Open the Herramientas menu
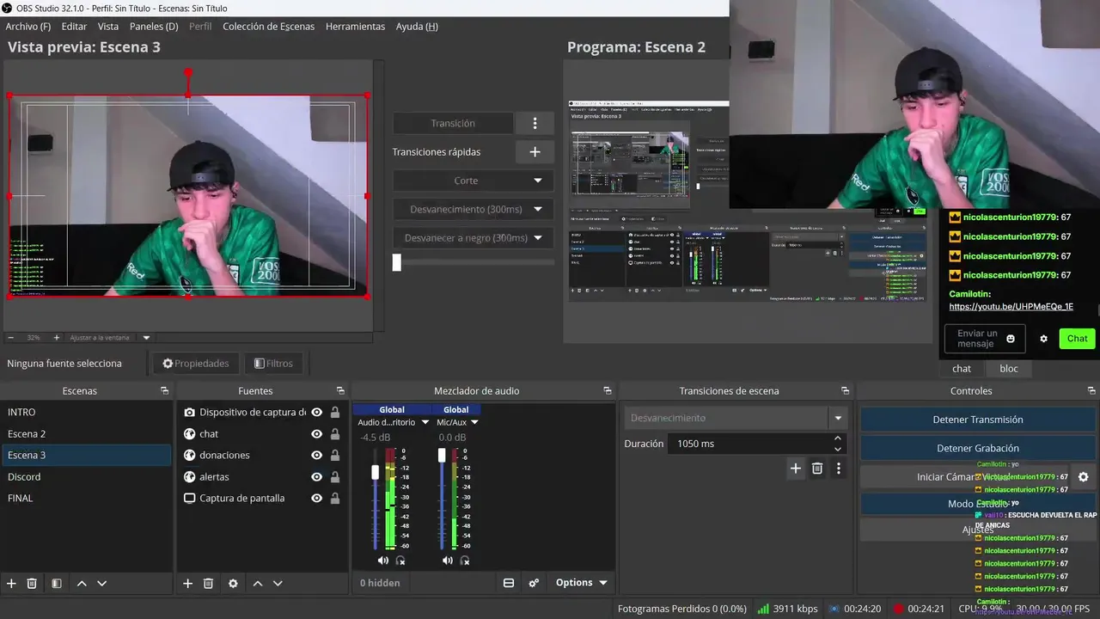 (355, 27)
